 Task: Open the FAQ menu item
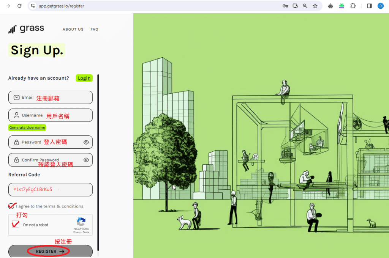(94, 29)
